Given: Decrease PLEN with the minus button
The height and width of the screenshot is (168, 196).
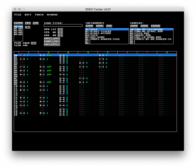Looking at the screenshot, I should click(35, 43).
